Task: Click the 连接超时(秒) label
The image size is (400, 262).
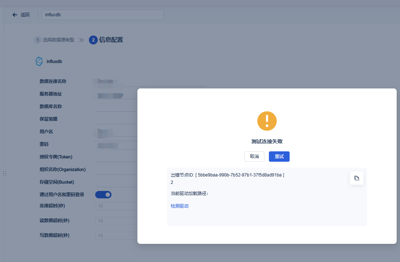Action: [x=52, y=206]
